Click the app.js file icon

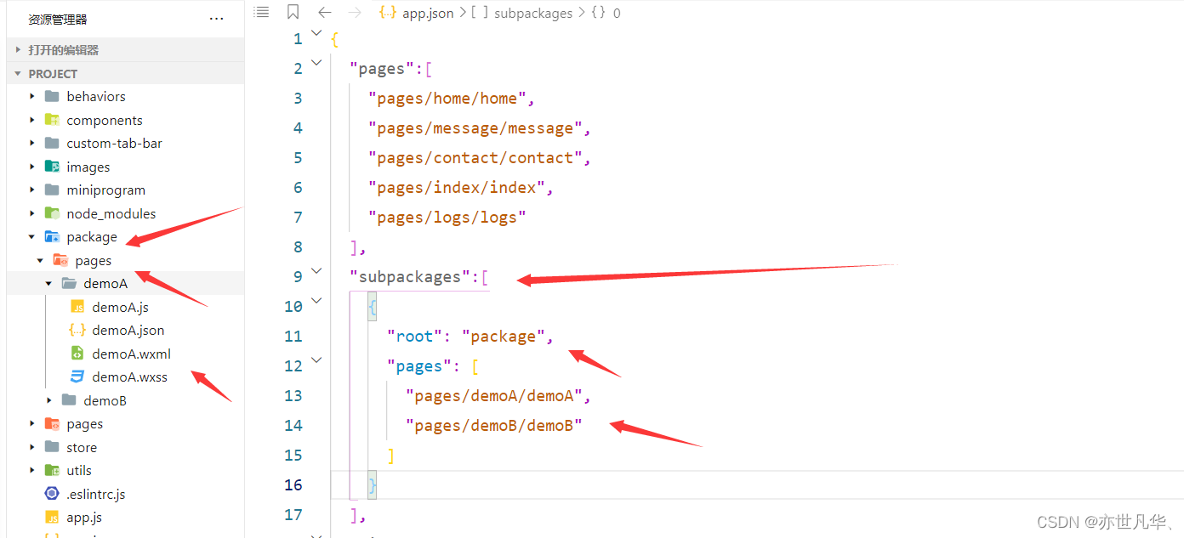[x=52, y=517]
